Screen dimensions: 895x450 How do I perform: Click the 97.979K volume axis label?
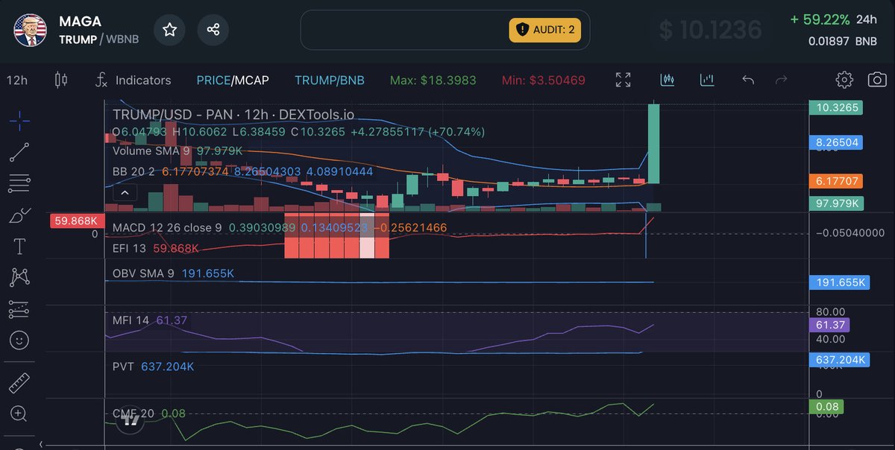pyautogui.click(x=835, y=203)
